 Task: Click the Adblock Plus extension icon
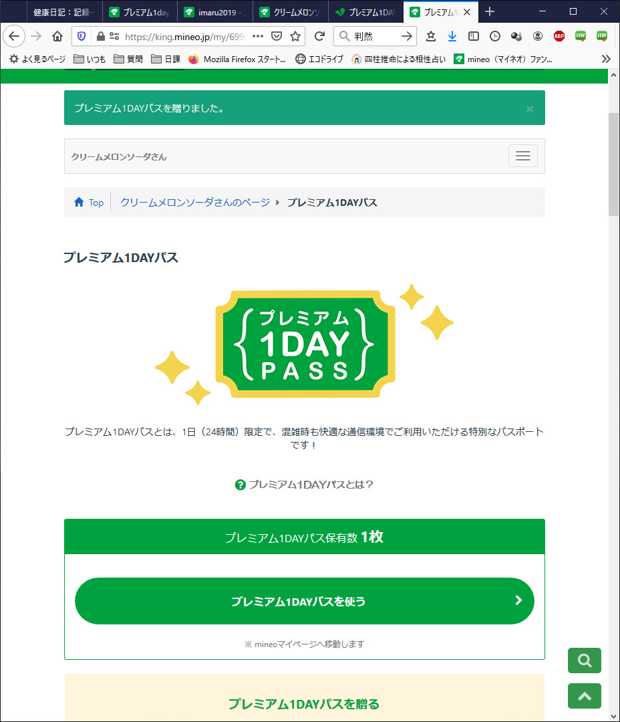[x=559, y=36]
